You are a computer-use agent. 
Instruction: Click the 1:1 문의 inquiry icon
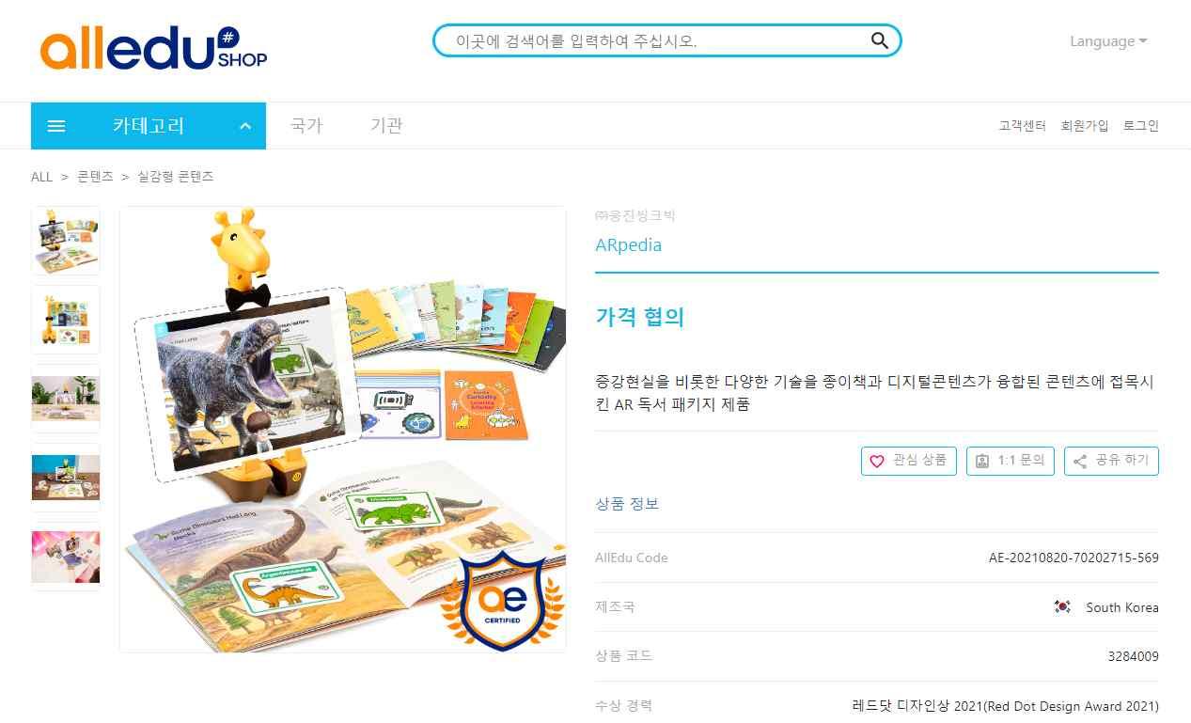982,461
